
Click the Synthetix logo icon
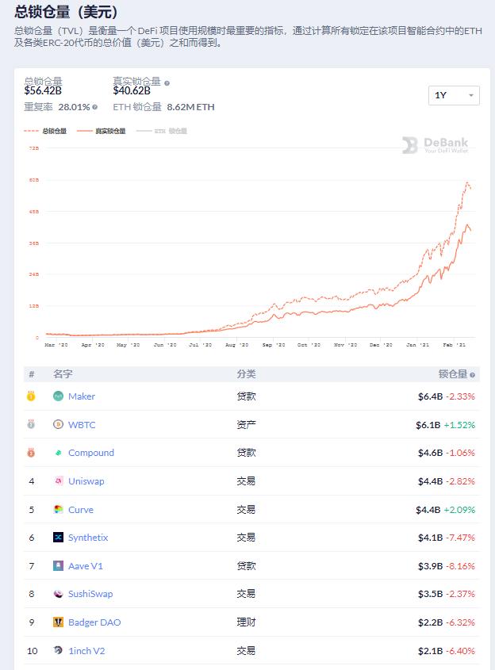pos(58,538)
